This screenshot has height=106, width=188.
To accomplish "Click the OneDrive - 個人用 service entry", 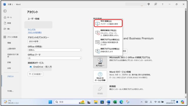I will (x=41, y=67).
